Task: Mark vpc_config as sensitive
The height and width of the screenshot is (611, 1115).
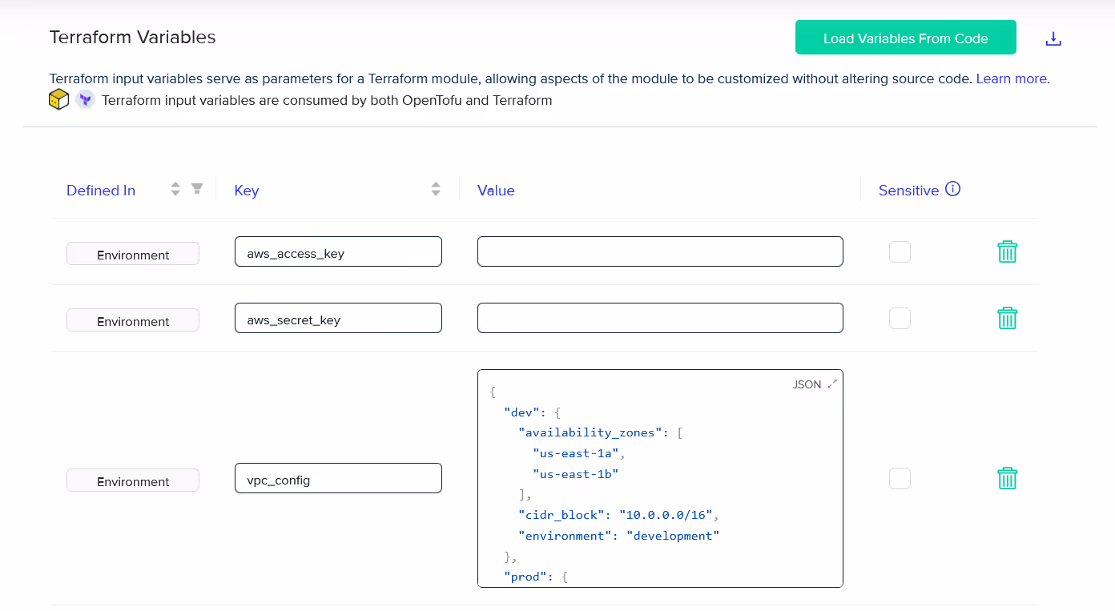Action: (x=900, y=478)
